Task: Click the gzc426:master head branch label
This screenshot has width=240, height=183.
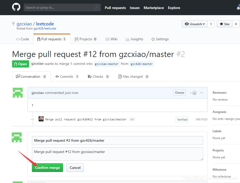Action: click(141, 64)
